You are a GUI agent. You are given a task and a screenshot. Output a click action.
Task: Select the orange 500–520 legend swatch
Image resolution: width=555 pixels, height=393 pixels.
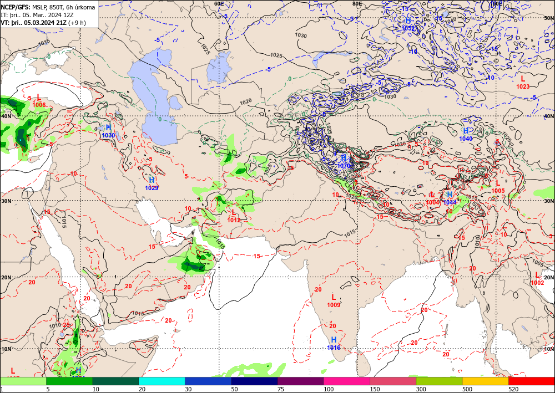(x=486, y=381)
